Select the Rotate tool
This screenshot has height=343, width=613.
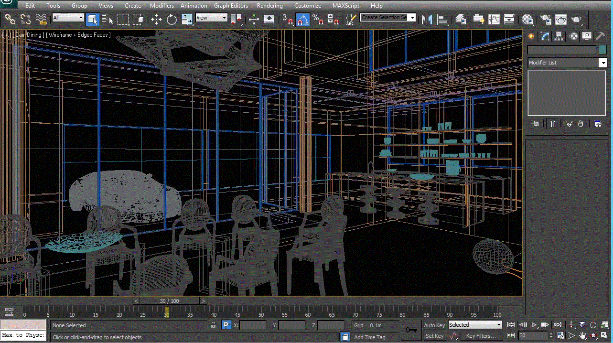click(x=172, y=19)
